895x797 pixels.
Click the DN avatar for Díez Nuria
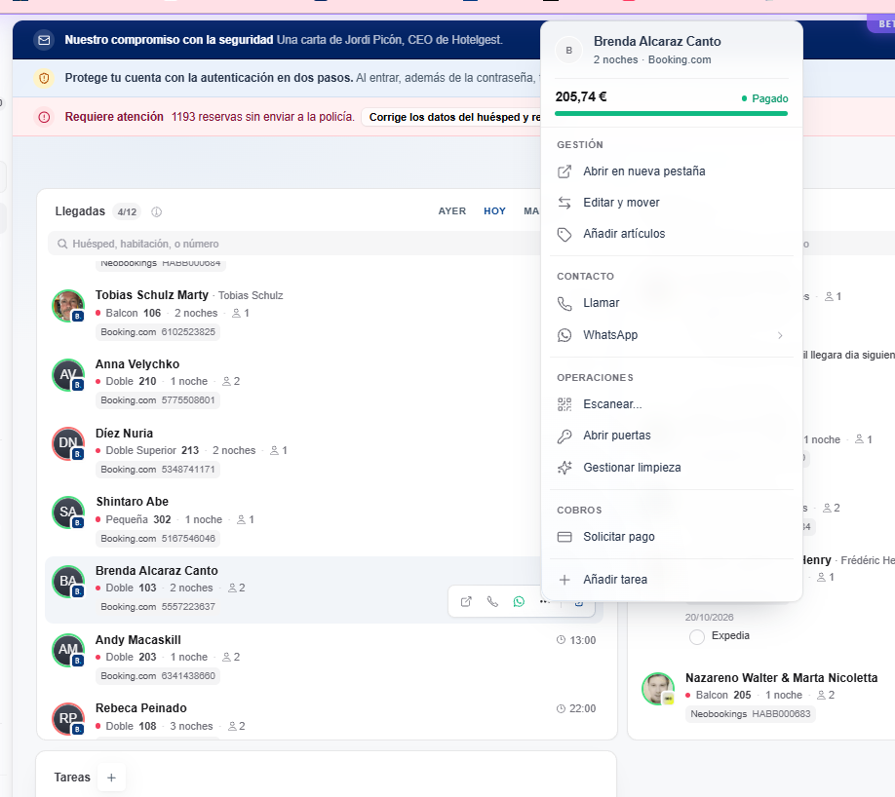pyautogui.click(x=68, y=443)
